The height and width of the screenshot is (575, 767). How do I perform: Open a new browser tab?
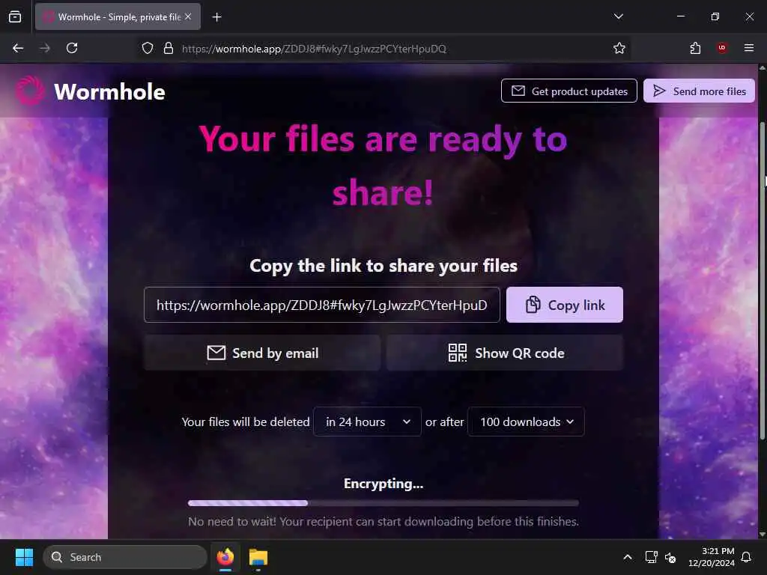click(x=216, y=17)
